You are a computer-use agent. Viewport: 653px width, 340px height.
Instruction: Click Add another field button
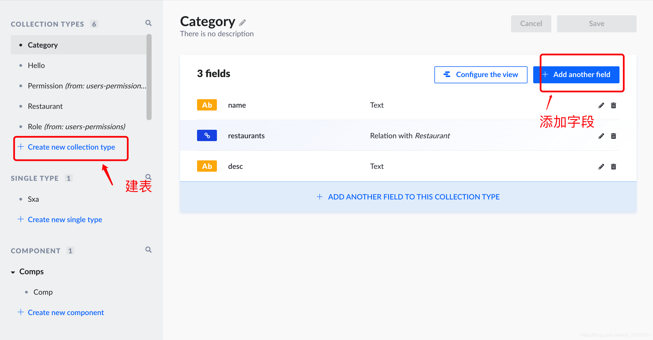tap(576, 75)
